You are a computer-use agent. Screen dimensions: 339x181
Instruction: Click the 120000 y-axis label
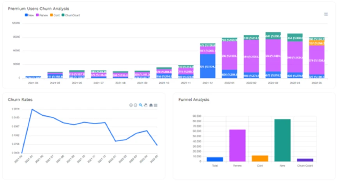coord(16,23)
